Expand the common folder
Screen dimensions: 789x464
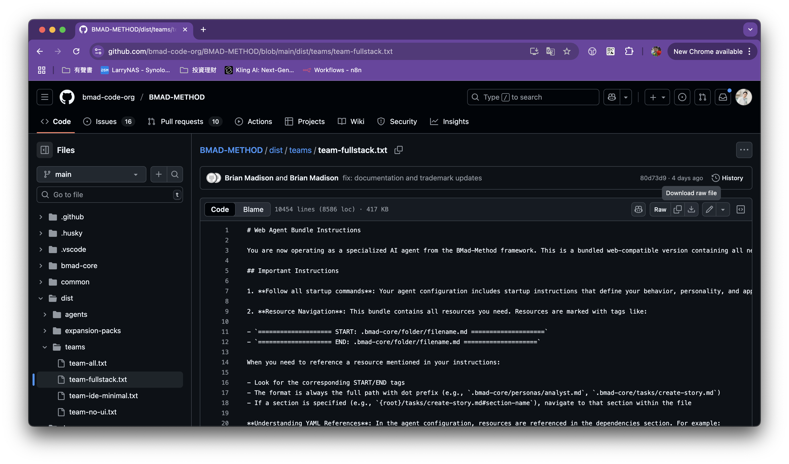pos(41,282)
